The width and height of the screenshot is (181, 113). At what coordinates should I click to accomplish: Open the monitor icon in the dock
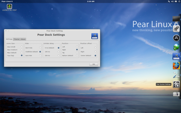click(x=176, y=19)
